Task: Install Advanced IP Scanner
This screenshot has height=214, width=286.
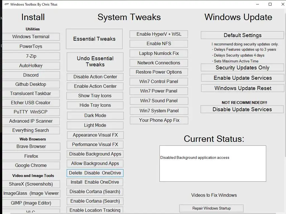Action: coord(31,121)
